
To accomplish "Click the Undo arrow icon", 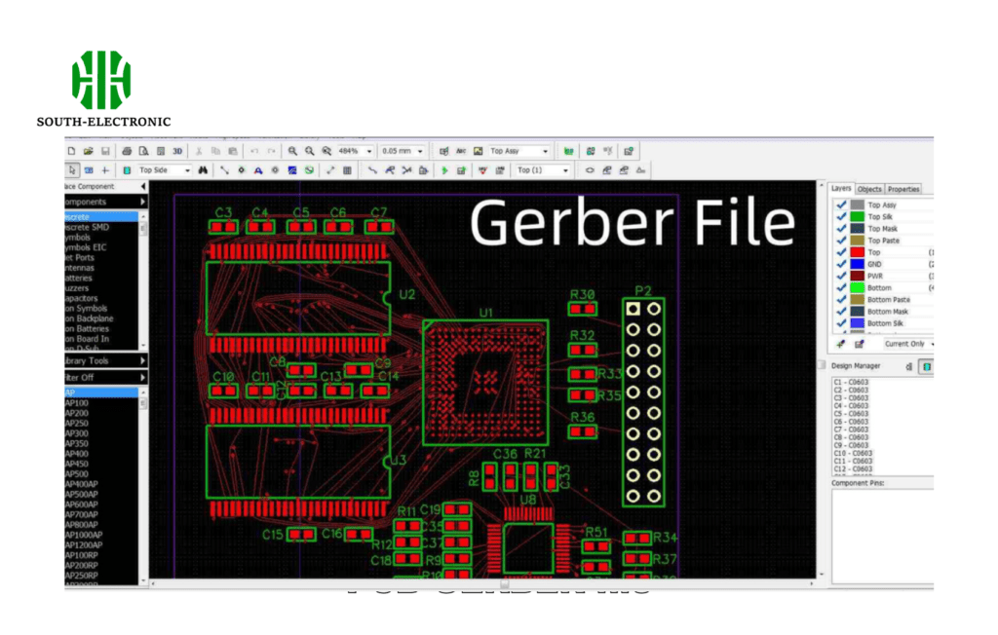I will tap(255, 151).
